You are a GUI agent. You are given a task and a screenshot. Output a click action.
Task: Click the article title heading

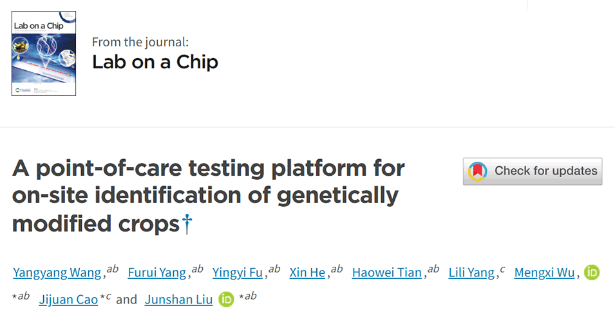(x=208, y=196)
